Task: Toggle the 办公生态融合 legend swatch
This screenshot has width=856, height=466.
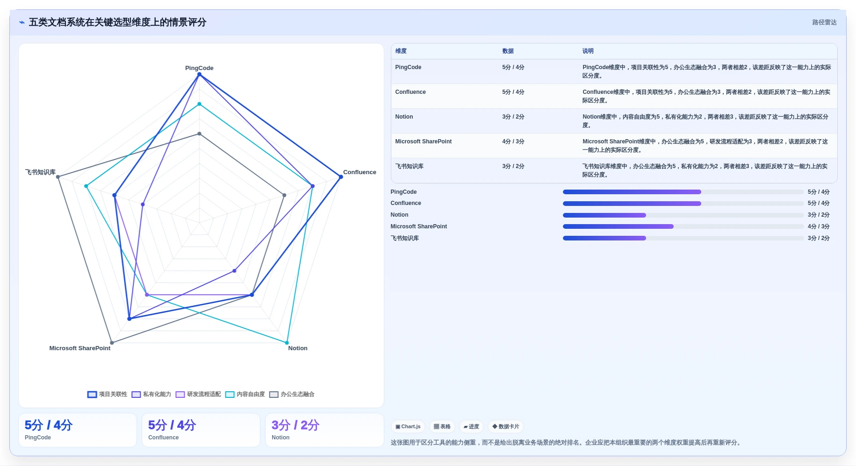Action: [x=273, y=395]
